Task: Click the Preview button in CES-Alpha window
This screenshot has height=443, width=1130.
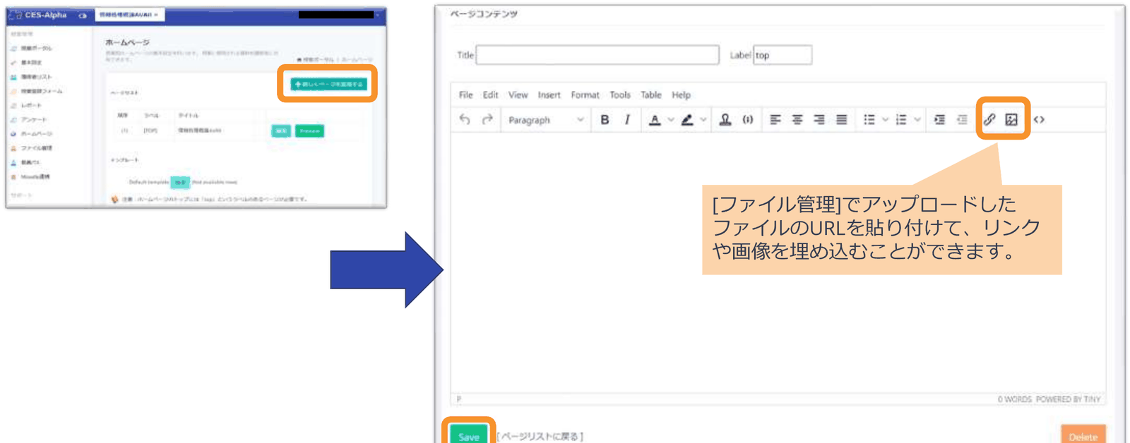Action: click(x=309, y=131)
